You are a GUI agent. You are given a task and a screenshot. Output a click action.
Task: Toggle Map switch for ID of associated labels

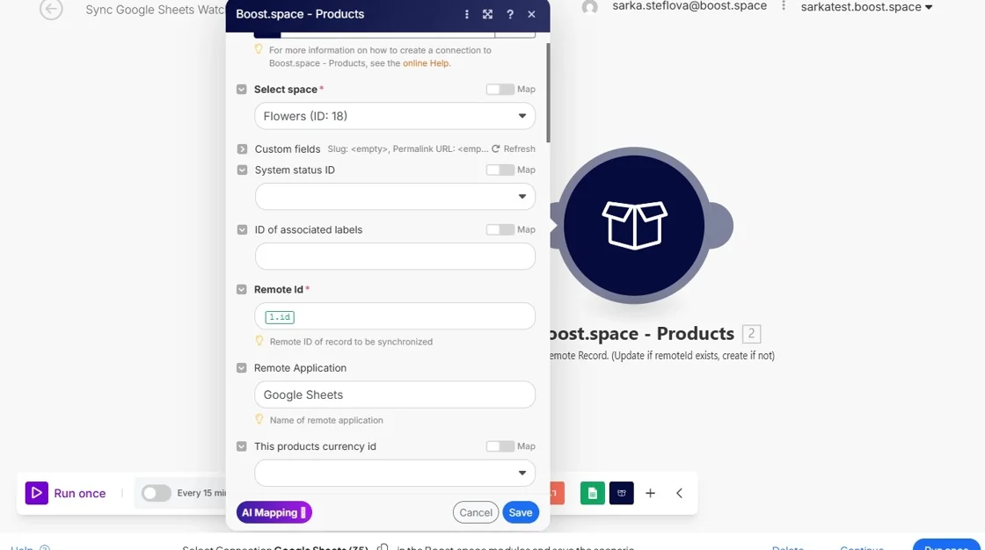tap(500, 230)
